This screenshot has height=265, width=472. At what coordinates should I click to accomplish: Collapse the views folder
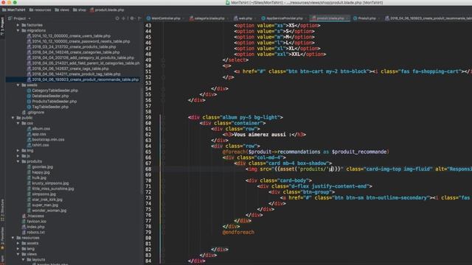(18, 254)
